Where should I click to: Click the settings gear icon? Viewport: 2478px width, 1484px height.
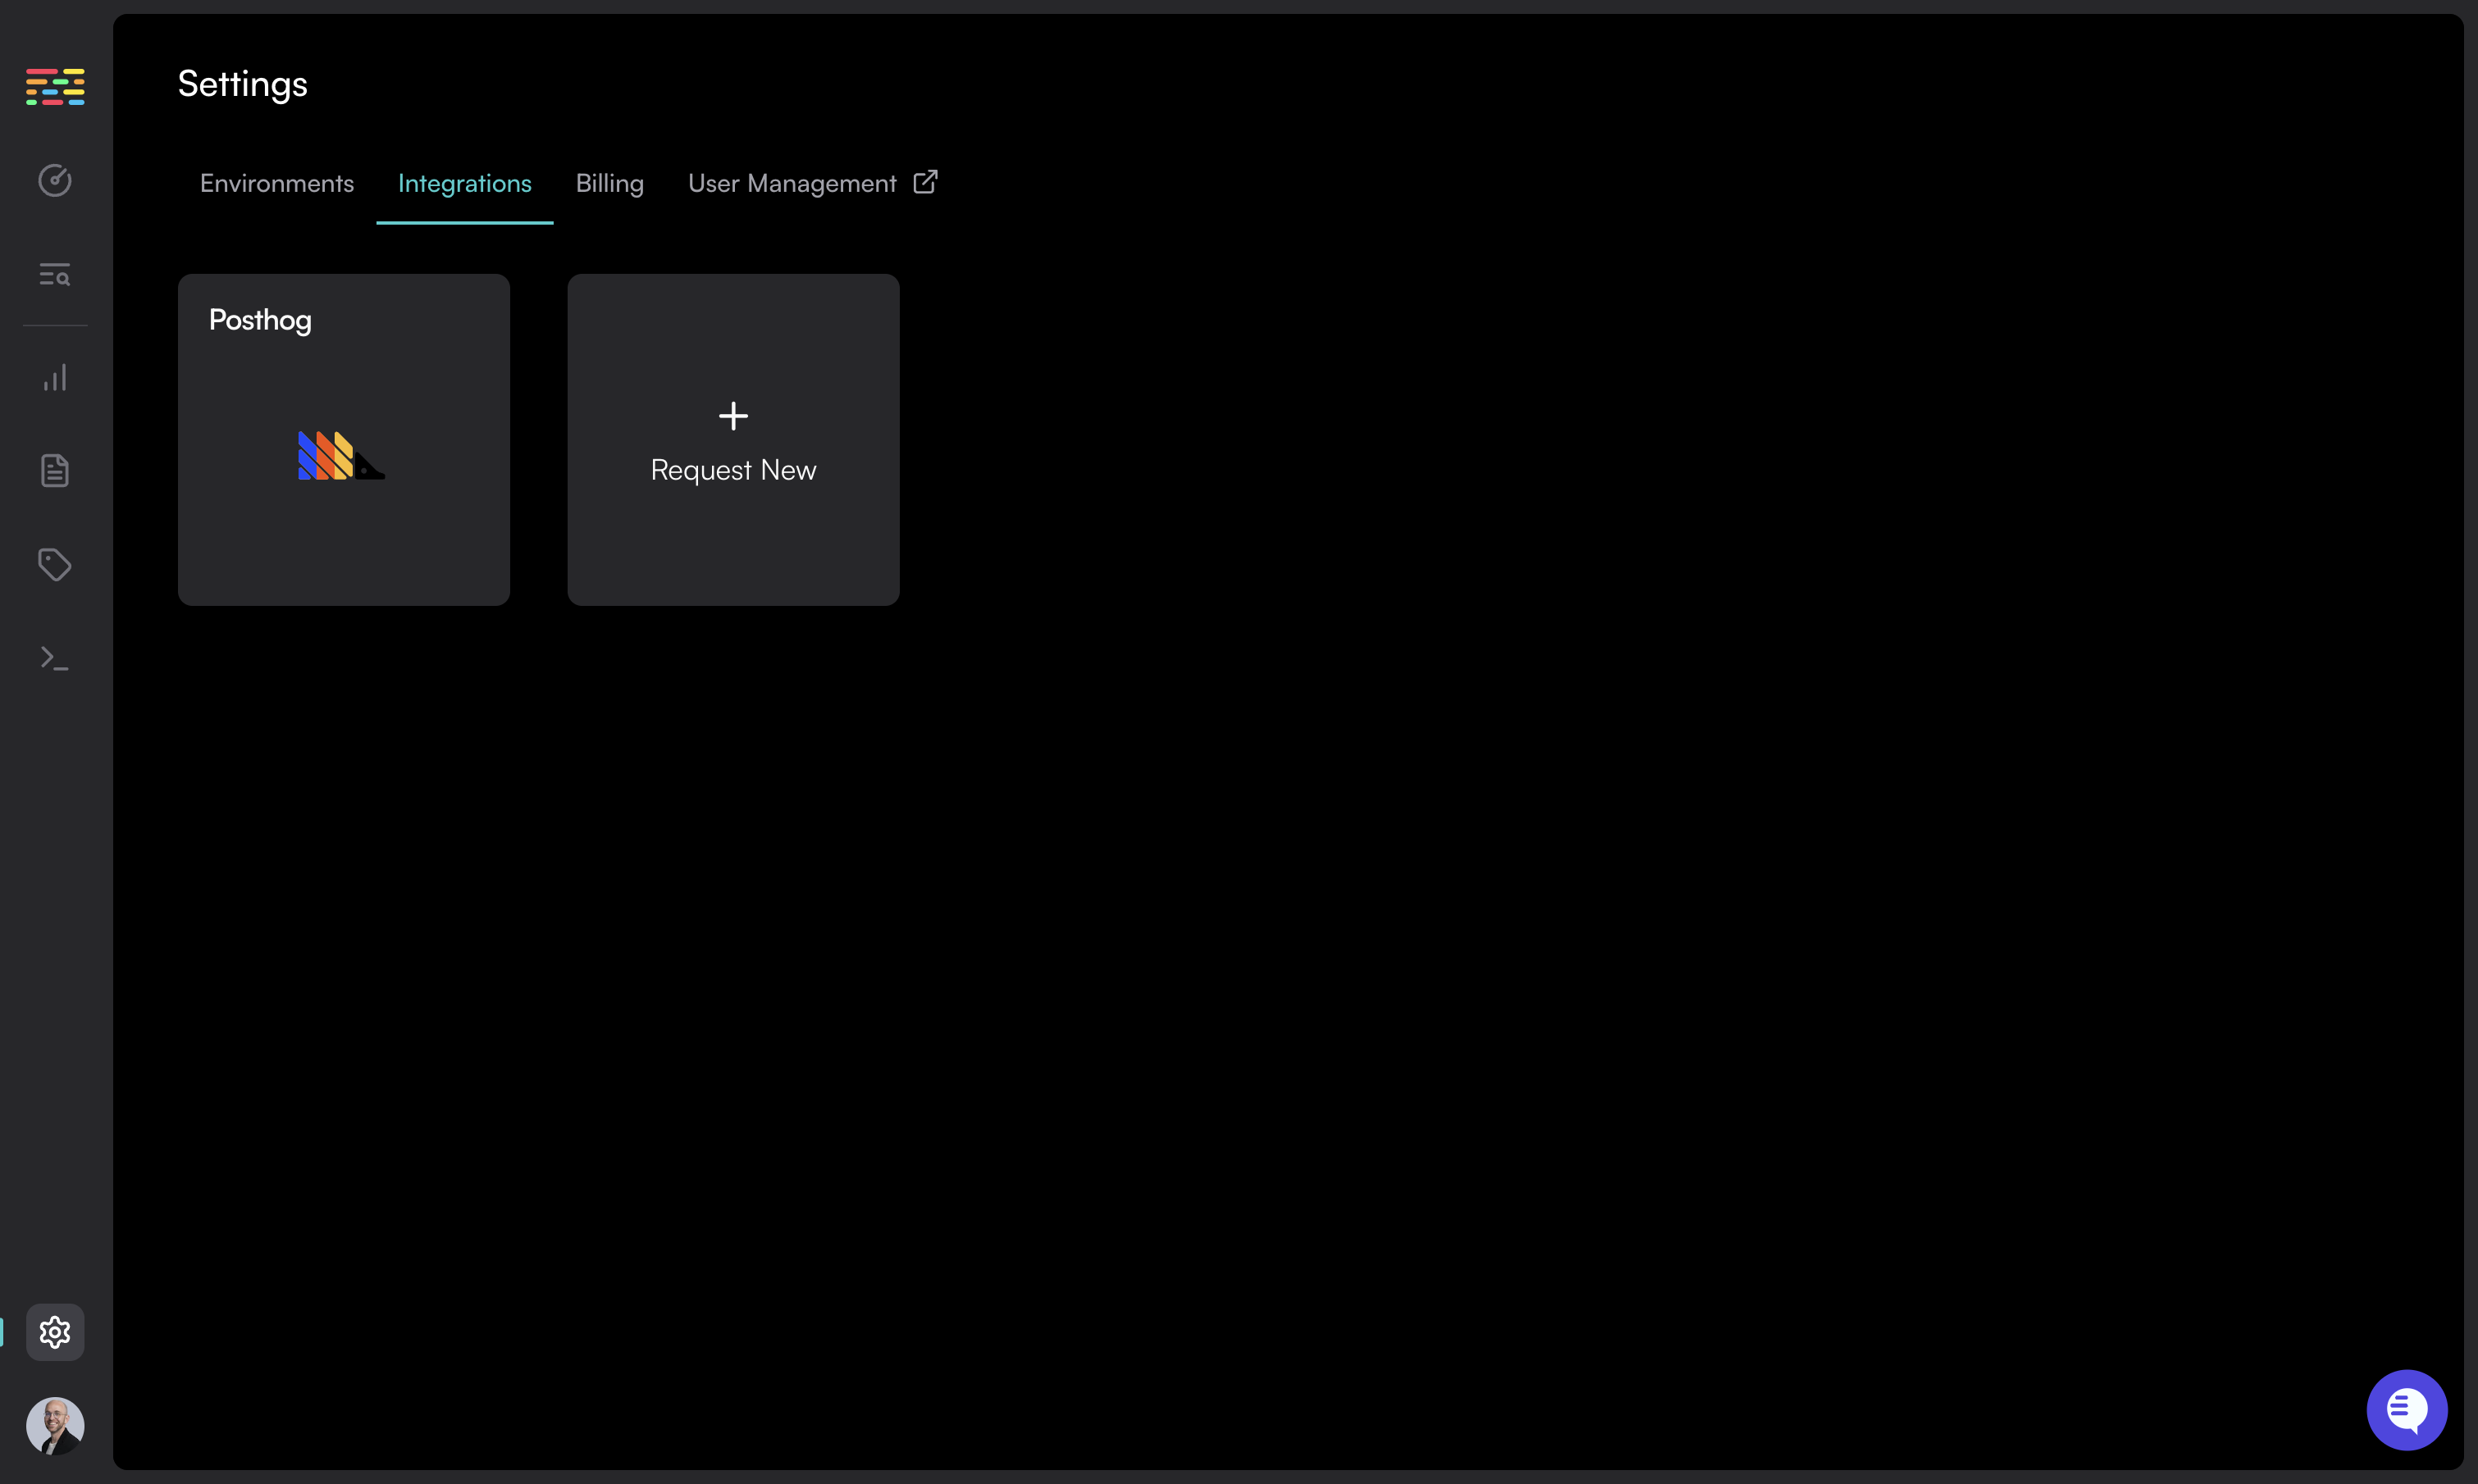point(55,1332)
